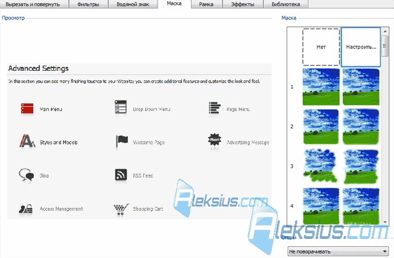Click the Advertising Message starburst icon
Screen dimensions: 394x258
pos(214,140)
